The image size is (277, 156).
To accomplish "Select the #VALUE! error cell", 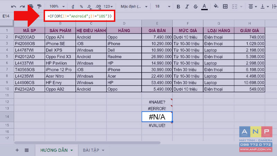I will pyautogui.click(x=157, y=125).
